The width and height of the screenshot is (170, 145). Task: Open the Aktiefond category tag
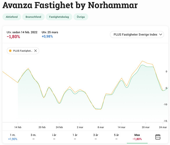pyautogui.click(x=12, y=17)
